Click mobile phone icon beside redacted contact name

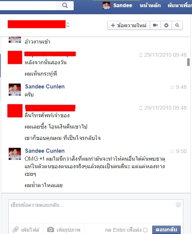[x=68, y=25]
